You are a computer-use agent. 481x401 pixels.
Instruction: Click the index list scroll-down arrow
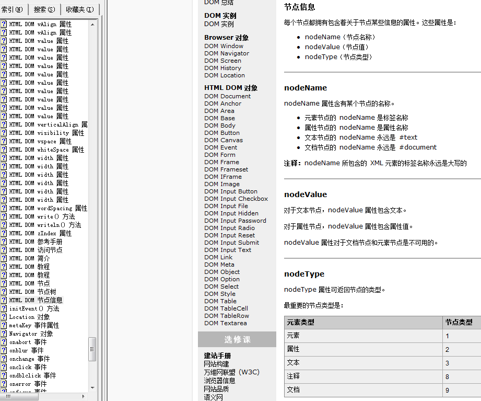pyautogui.click(x=92, y=388)
